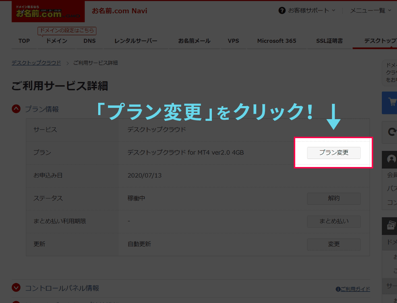Click the refresh arrow icon in sidebar
The image size is (397, 303).
pyautogui.click(x=392, y=132)
